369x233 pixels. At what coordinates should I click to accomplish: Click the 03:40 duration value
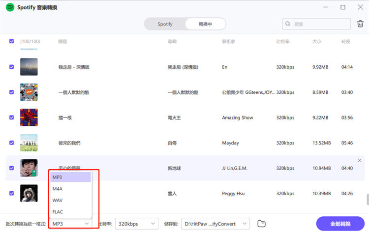pos(347,92)
